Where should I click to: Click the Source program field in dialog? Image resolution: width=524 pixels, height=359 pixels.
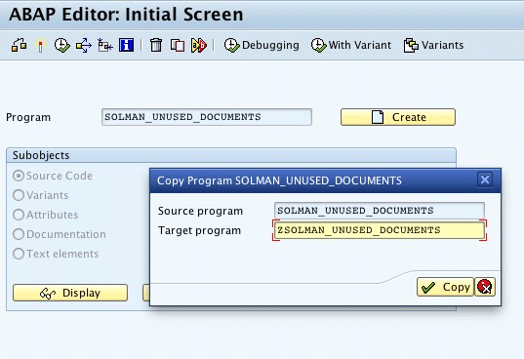point(380,211)
